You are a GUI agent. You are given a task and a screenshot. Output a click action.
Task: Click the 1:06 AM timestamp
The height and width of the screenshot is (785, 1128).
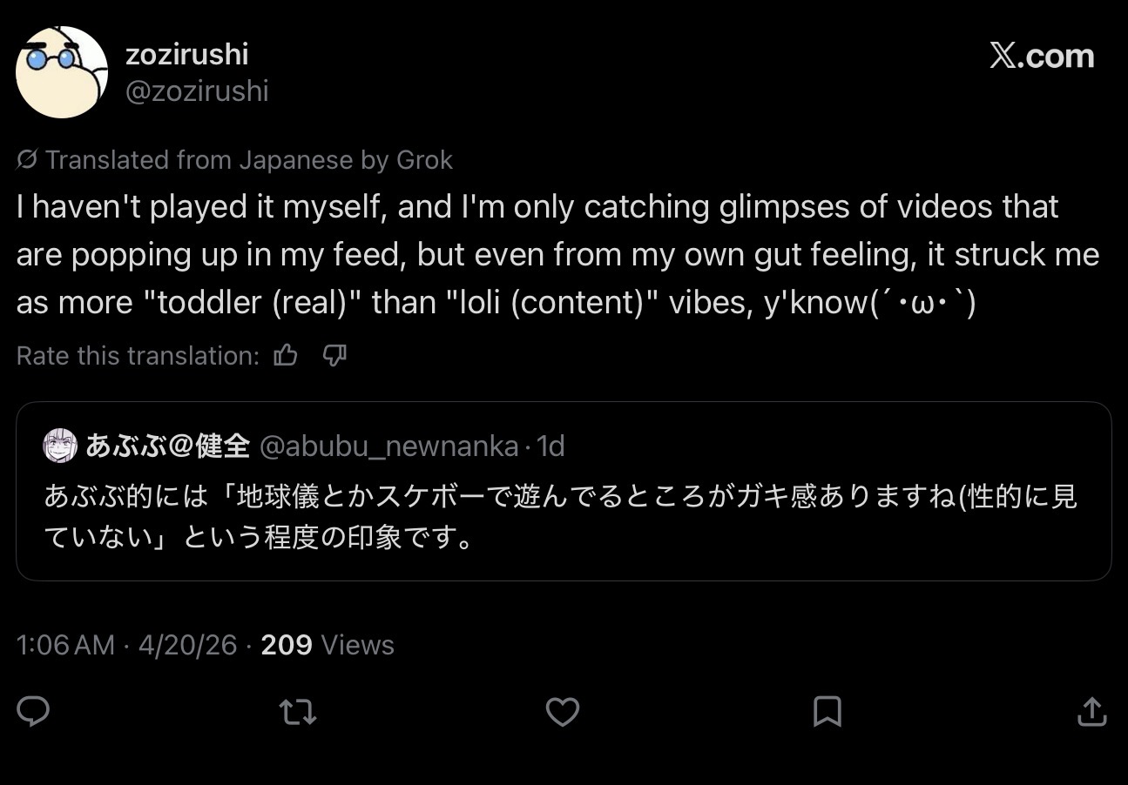(x=65, y=645)
